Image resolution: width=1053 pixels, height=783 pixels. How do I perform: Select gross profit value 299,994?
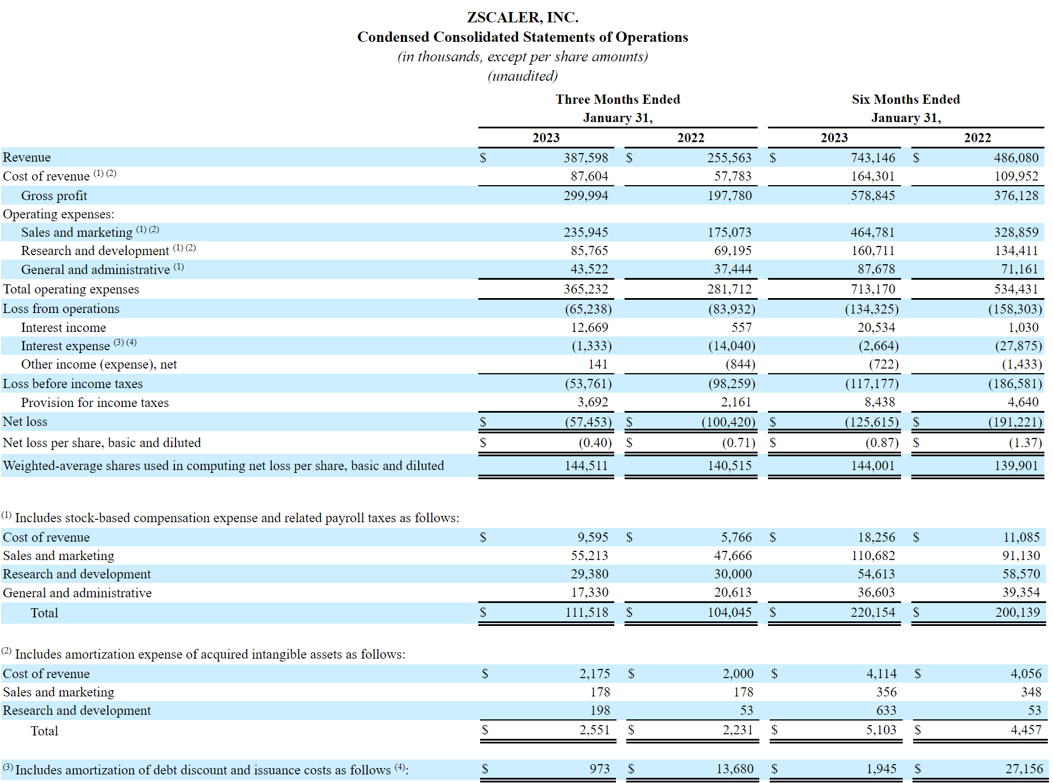tap(586, 195)
